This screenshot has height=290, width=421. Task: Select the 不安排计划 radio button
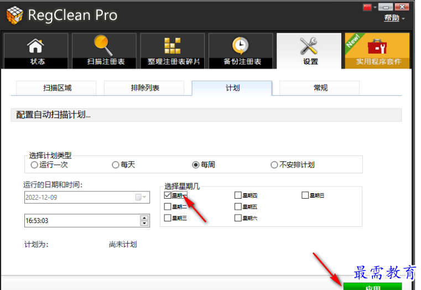coord(274,165)
